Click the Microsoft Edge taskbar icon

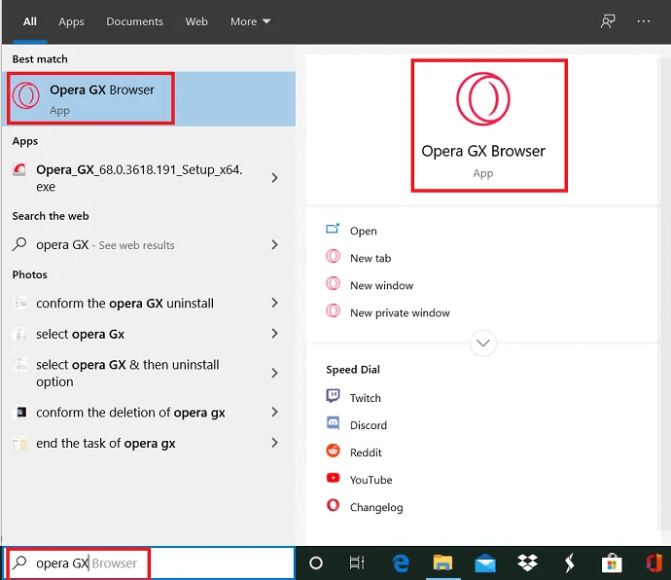(400, 562)
